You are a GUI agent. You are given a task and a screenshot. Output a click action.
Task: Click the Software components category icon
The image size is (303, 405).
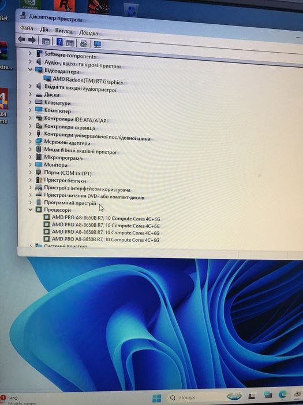pos(39,53)
